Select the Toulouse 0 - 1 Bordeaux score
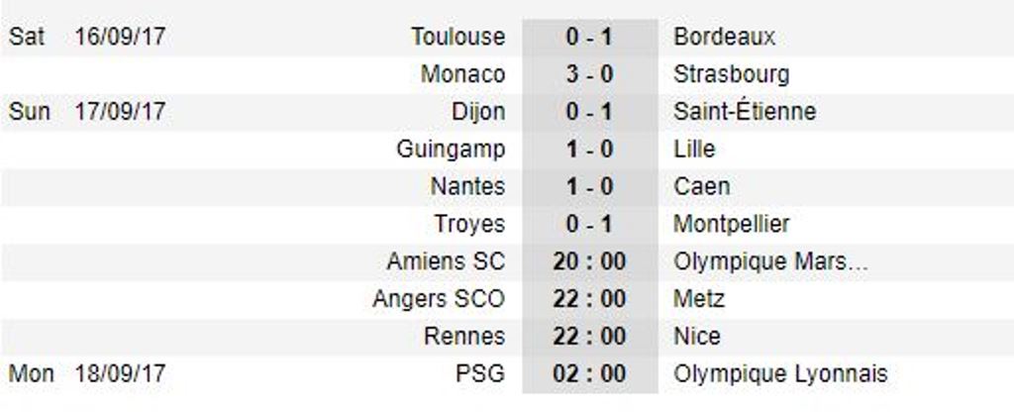Image resolution: width=1014 pixels, height=412 pixels. tap(589, 37)
